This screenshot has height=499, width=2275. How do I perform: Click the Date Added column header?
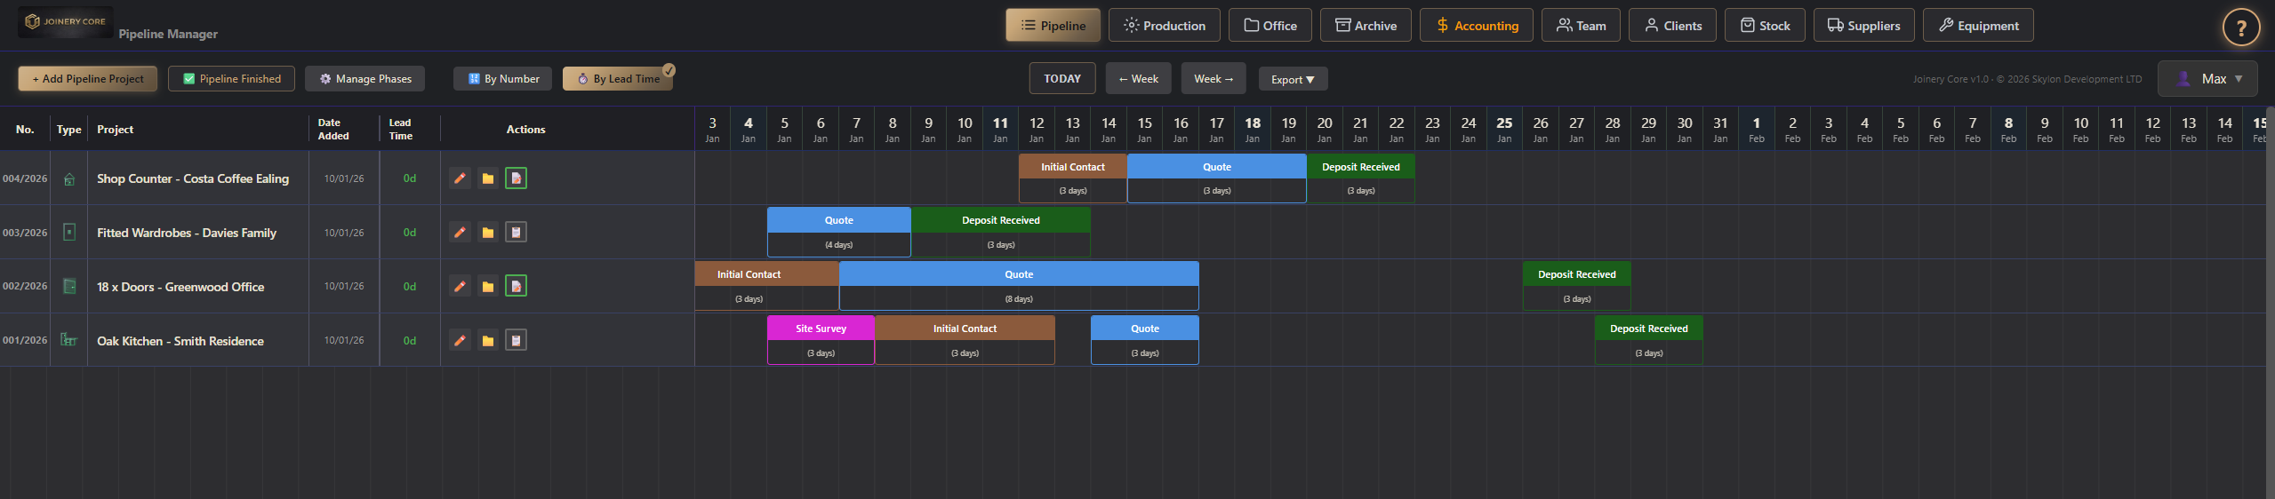pos(333,129)
